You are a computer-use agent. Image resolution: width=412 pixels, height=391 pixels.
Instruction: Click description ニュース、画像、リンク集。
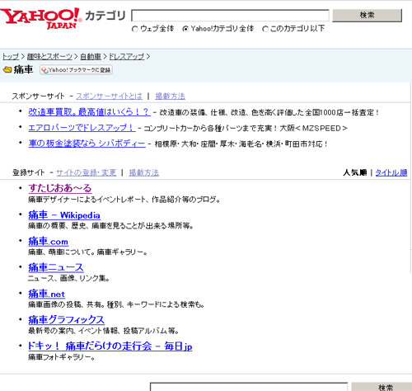(68, 279)
